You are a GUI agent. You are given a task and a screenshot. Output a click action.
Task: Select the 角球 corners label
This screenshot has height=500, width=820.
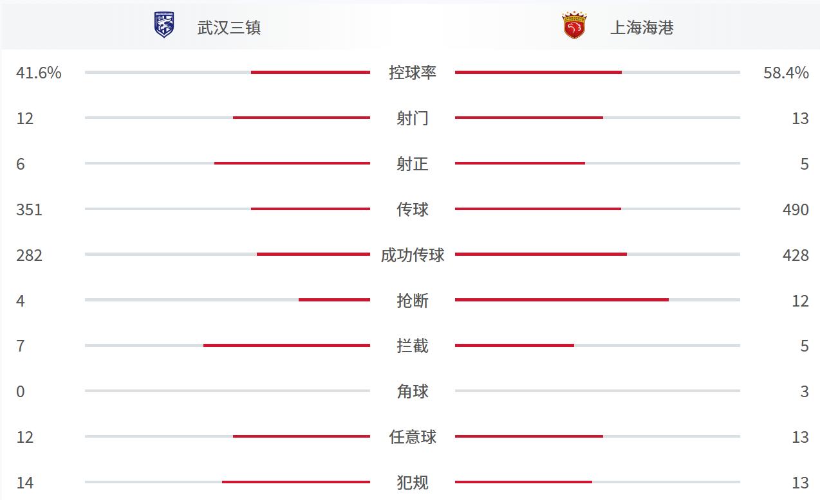coord(413,391)
